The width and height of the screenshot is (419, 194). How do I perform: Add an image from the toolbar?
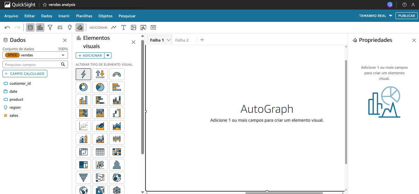pos(133,27)
